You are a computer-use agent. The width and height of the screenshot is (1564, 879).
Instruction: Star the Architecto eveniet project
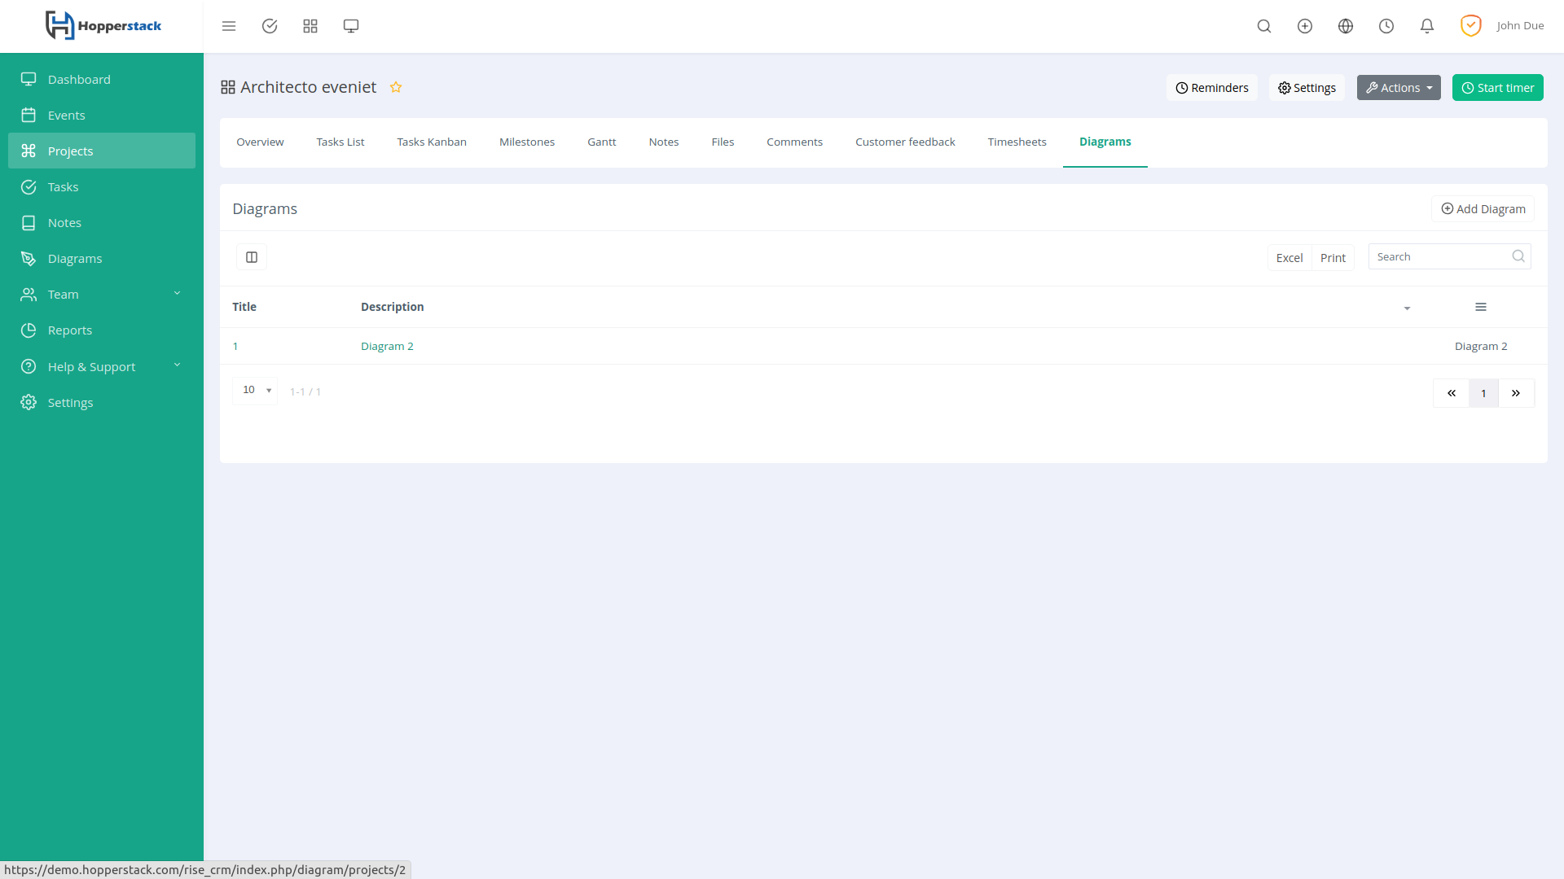coord(397,86)
